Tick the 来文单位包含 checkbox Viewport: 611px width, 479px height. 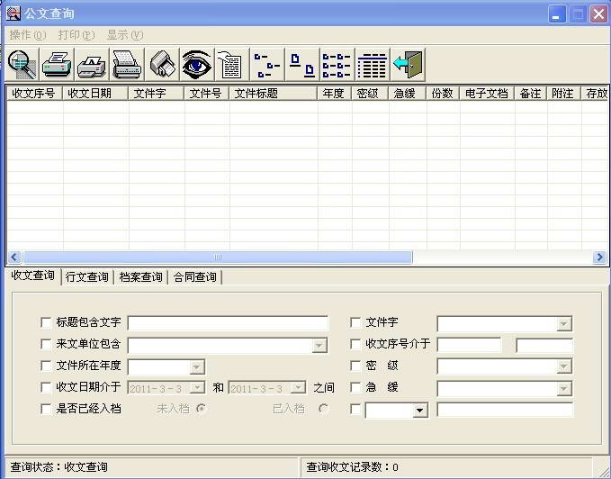(47, 344)
